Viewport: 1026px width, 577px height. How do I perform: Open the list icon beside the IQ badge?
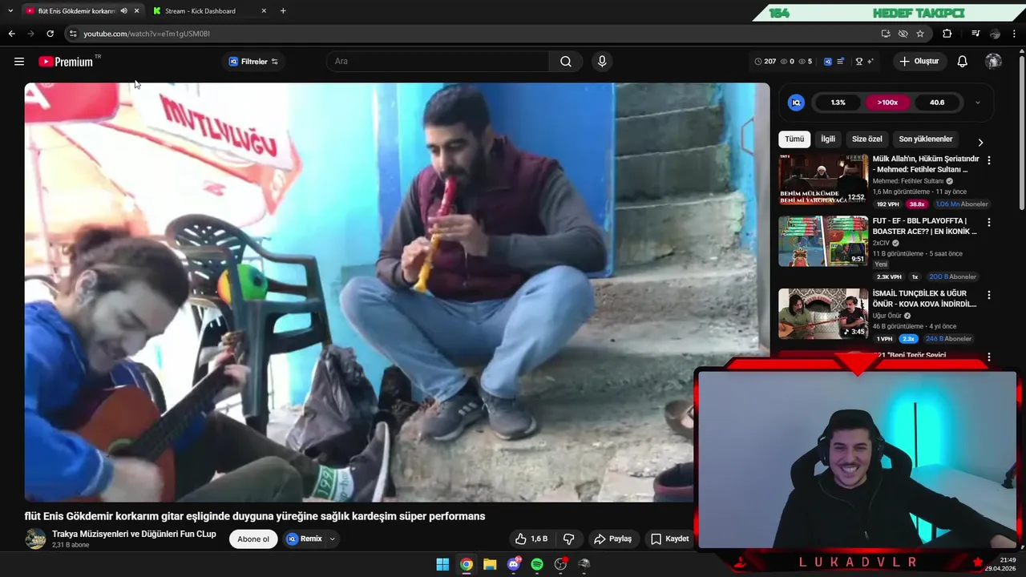[x=840, y=62]
